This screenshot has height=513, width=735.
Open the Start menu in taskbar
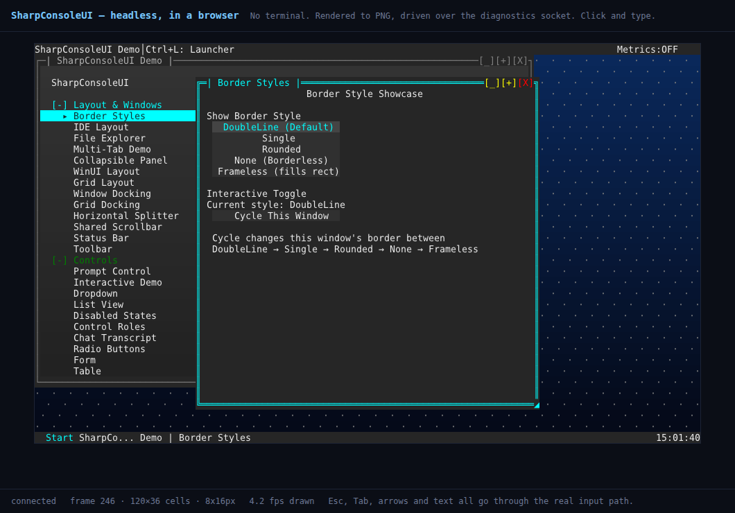pyautogui.click(x=59, y=437)
